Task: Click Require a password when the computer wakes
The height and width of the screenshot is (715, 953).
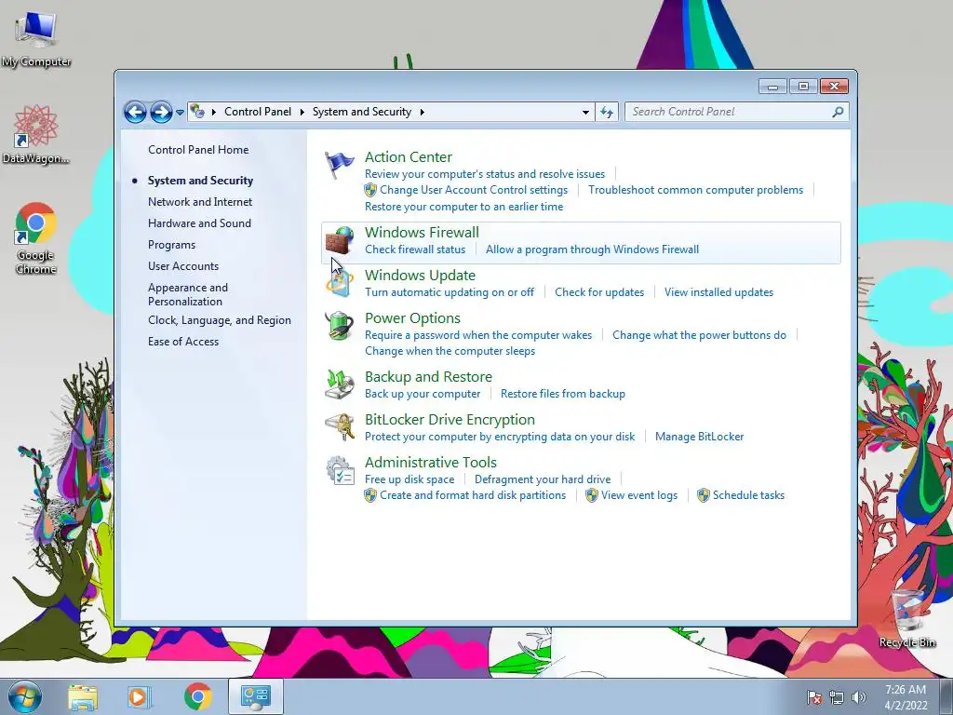Action: (x=478, y=335)
